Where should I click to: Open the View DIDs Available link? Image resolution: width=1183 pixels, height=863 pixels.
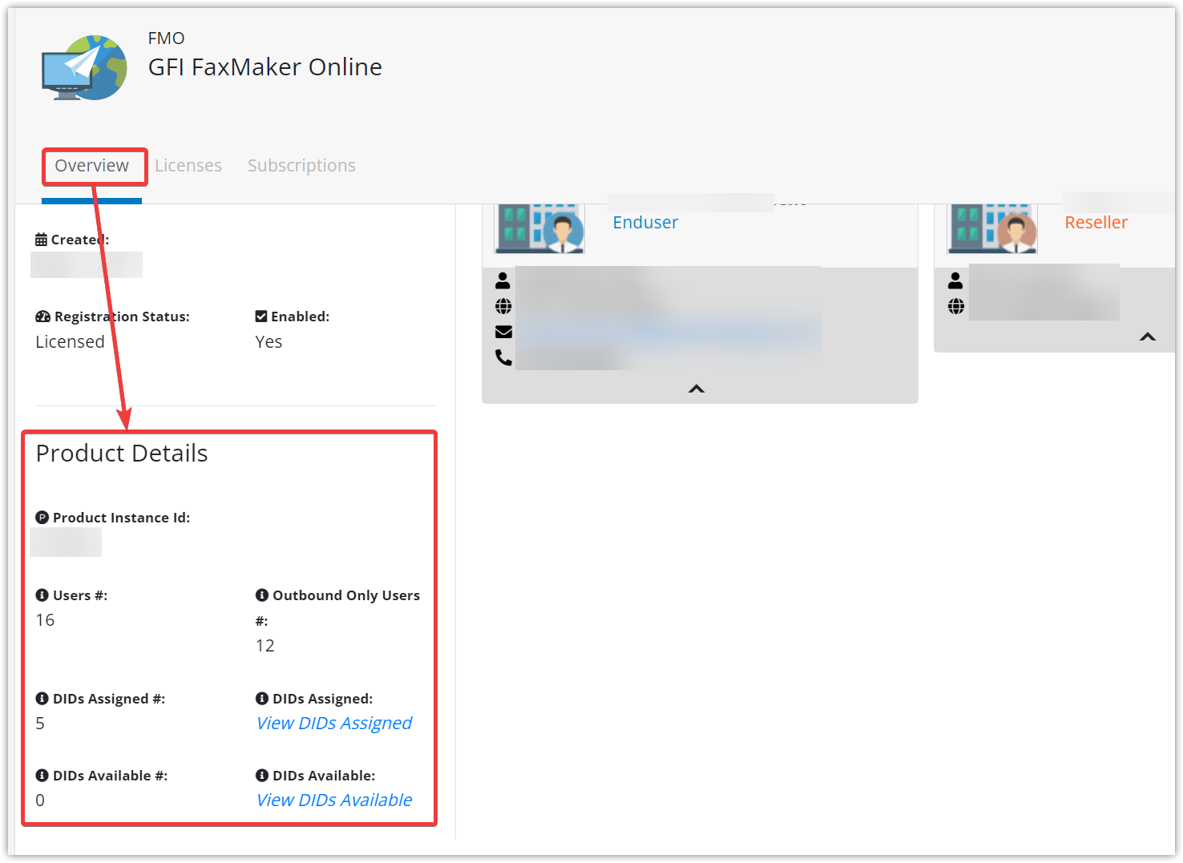click(334, 800)
